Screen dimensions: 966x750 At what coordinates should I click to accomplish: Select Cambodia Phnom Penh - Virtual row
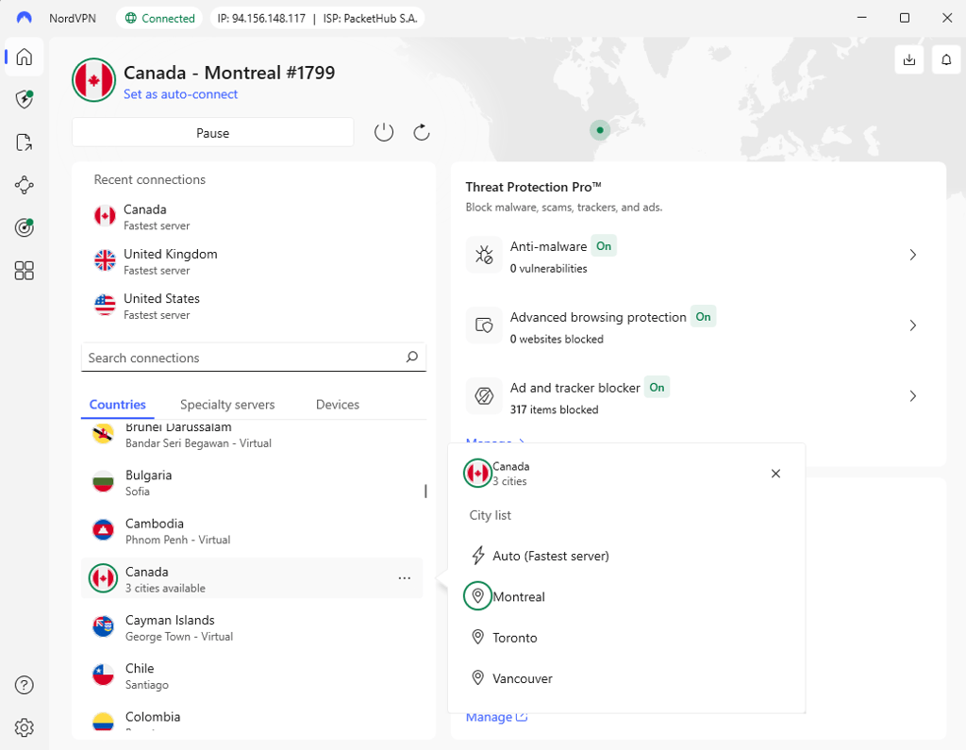point(252,530)
